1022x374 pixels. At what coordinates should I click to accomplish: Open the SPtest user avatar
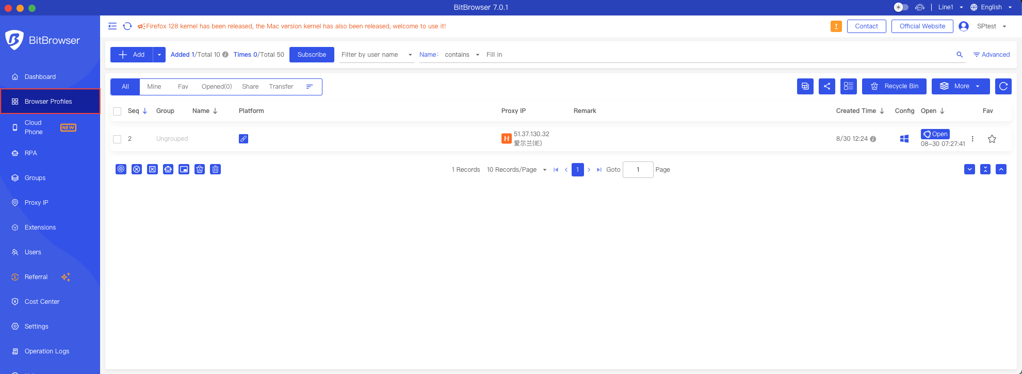(x=963, y=26)
